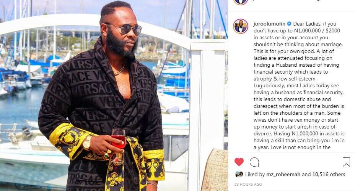
Task: Open joroolumofin username link
Action: click(269, 24)
